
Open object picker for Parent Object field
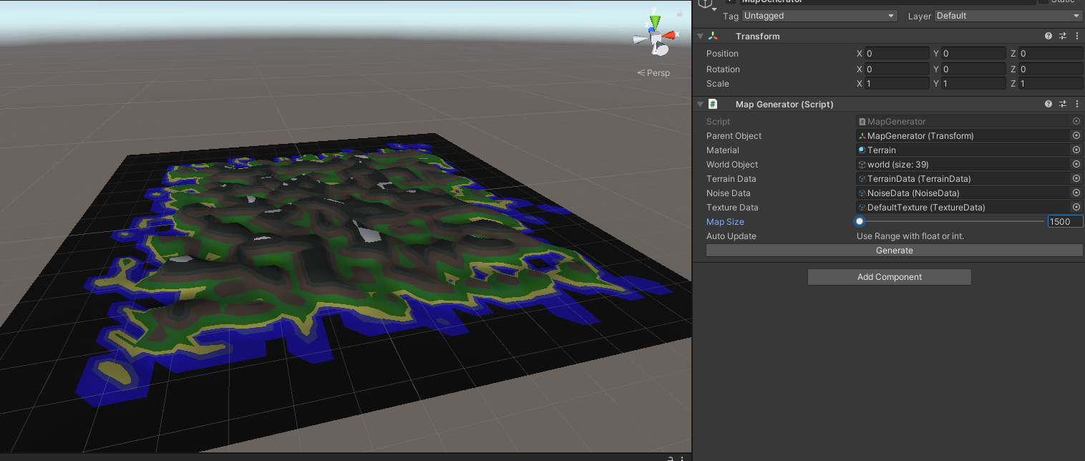point(1076,136)
